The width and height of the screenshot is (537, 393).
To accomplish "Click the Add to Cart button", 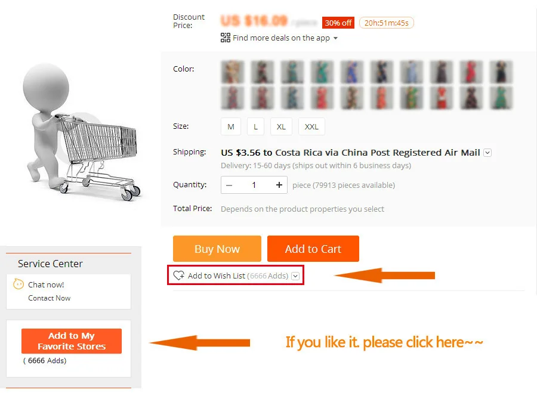I will [313, 249].
